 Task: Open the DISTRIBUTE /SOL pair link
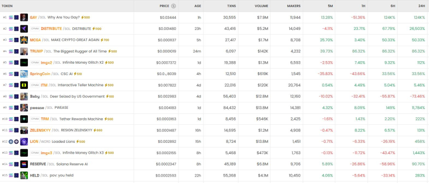coord(56,29)
